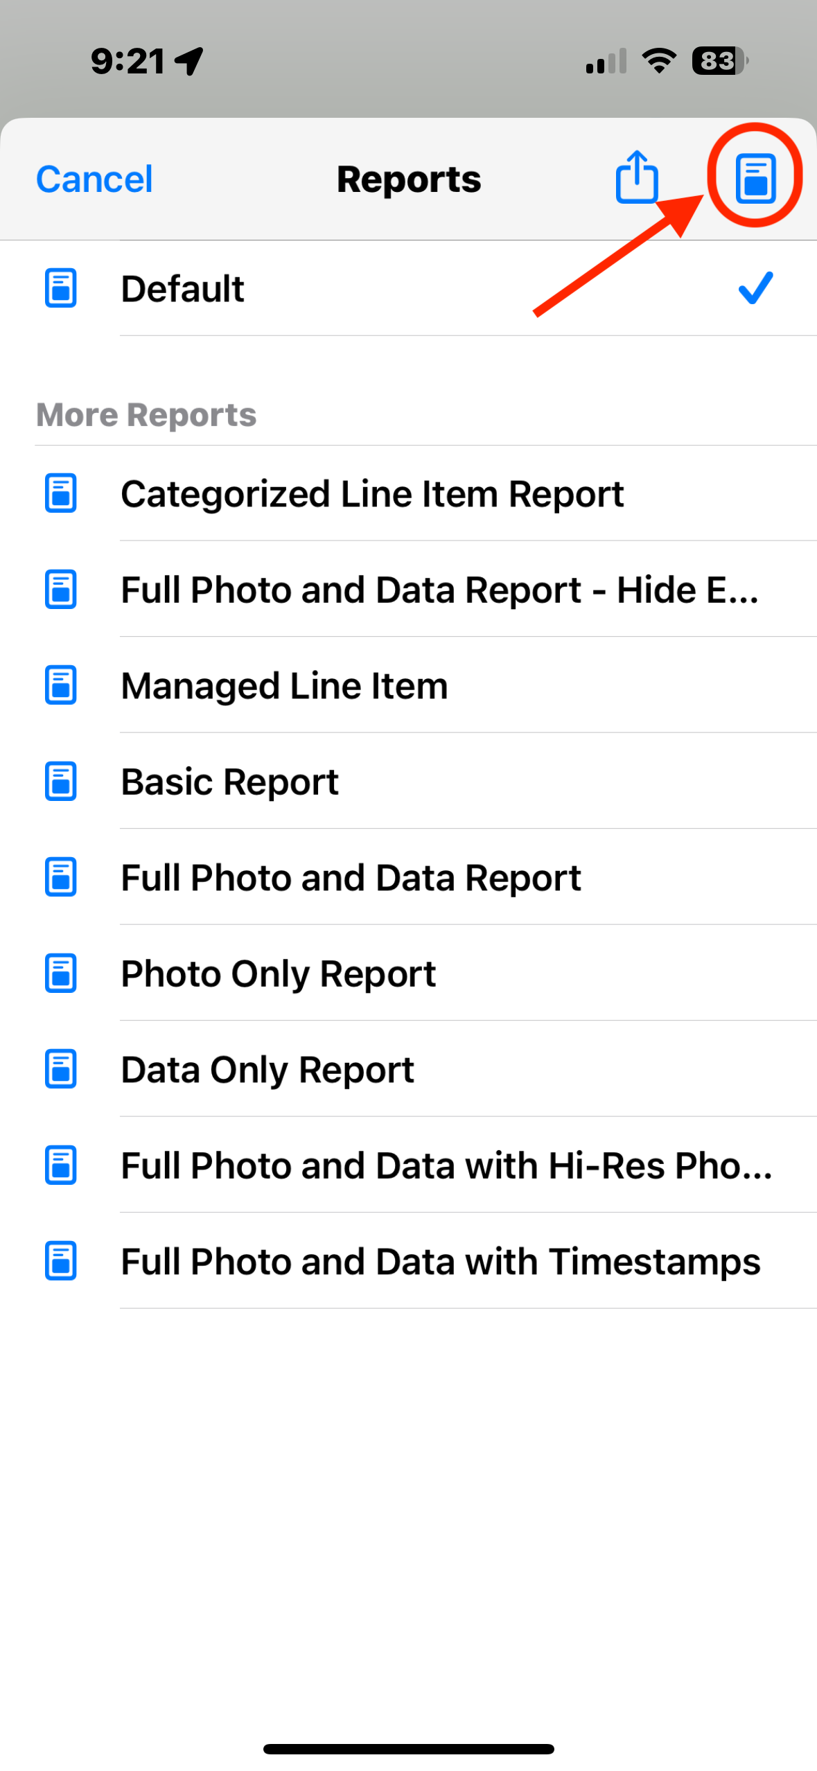
Task: Tap the share icon in header
Action: click(636, 177)
